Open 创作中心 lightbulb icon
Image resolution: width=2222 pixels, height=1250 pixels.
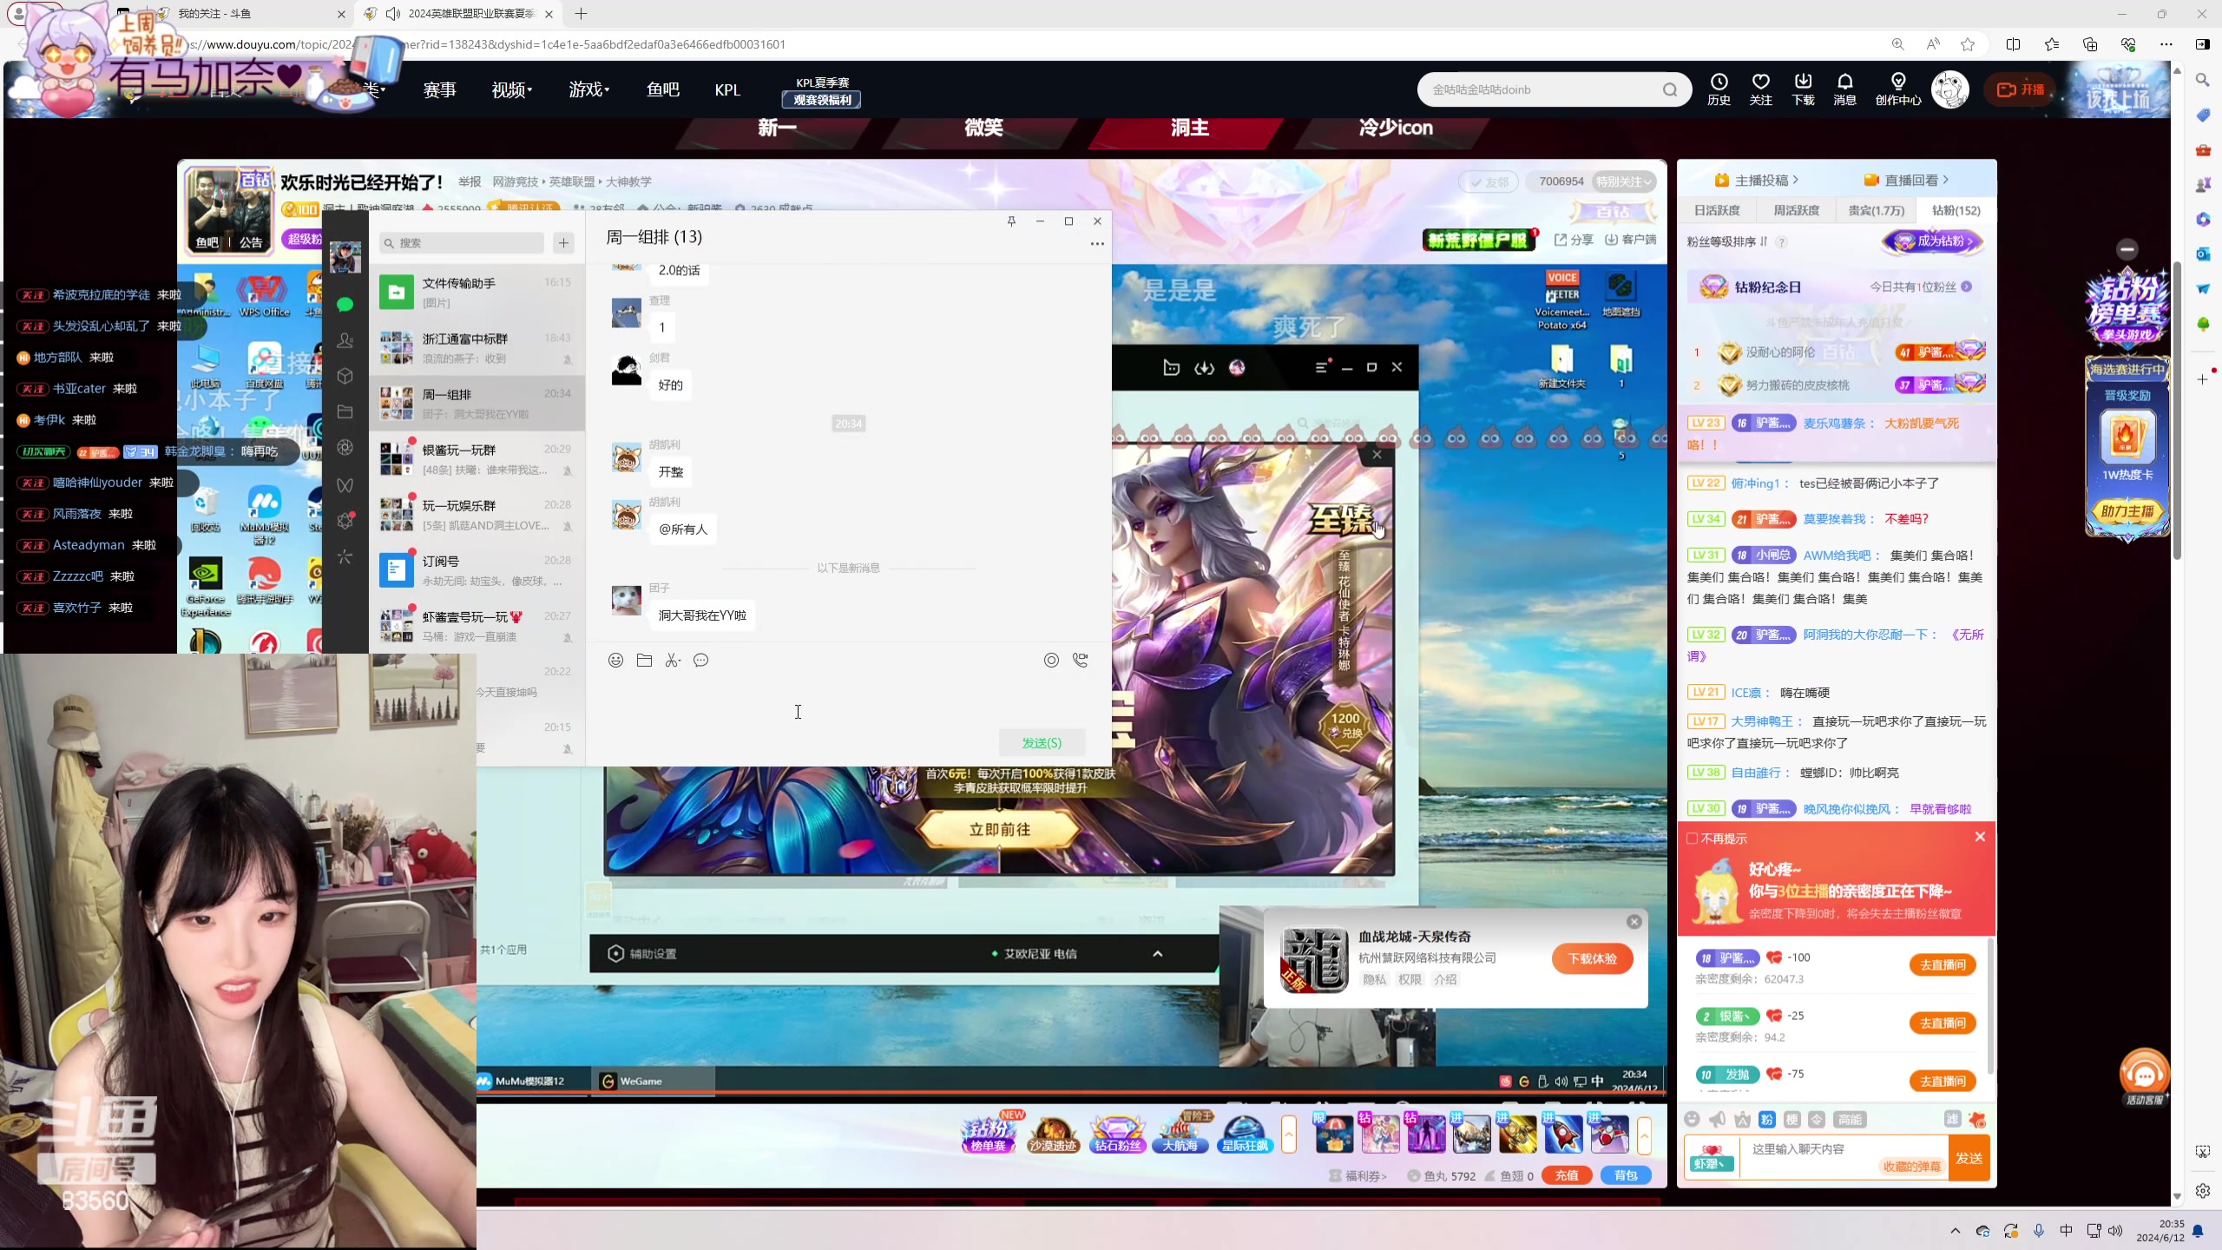1898,82
